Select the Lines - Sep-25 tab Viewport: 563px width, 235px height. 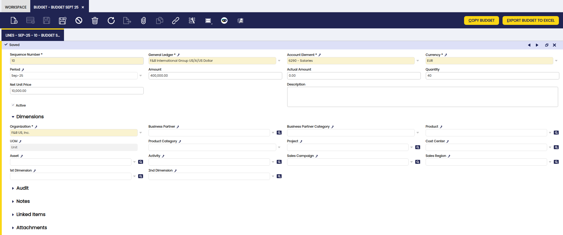(x=33, y=35)
